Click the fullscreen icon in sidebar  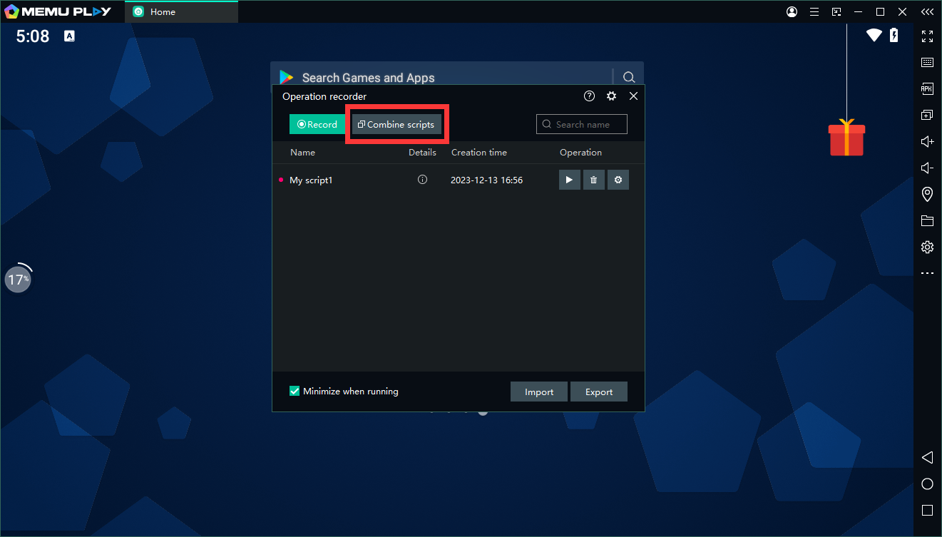(x=927, y=36)
